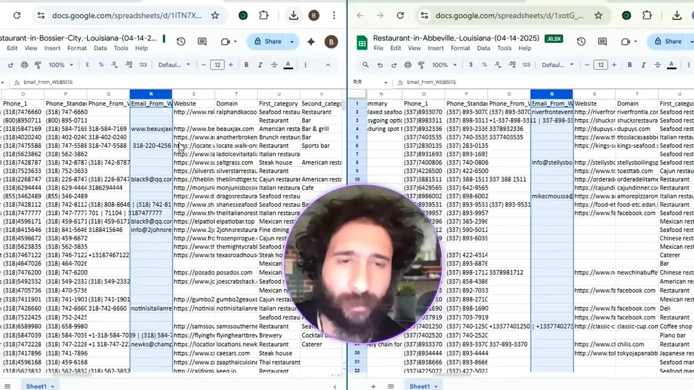Bookmark the Abbeville spreadsheet page
Image resolution: width=694 pixels, height=390 pixels.
[x=599, y=16]
